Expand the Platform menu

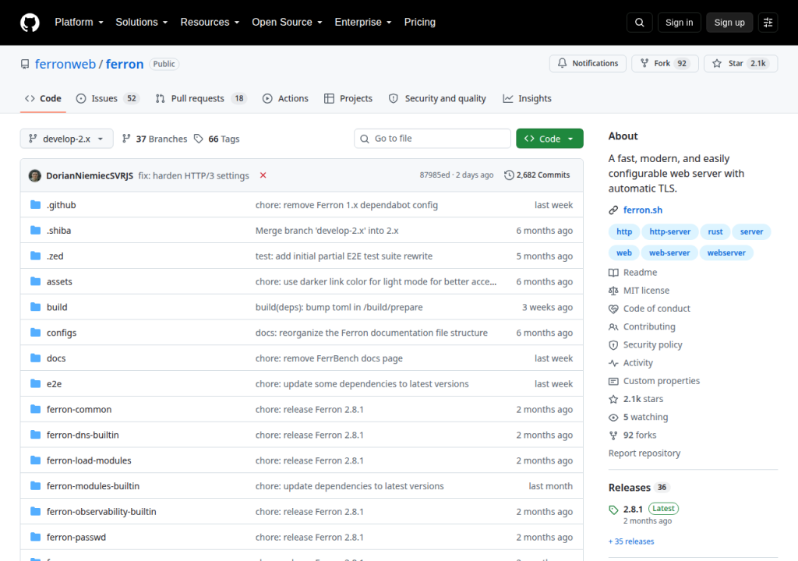(x=79, y=23)
